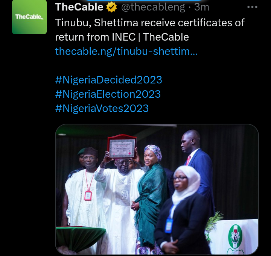The height and width of the screenshot is (256, 271).
Task: Tap the #NigeriaVotes2023 hashtag
Action: [x=102, y=109]
